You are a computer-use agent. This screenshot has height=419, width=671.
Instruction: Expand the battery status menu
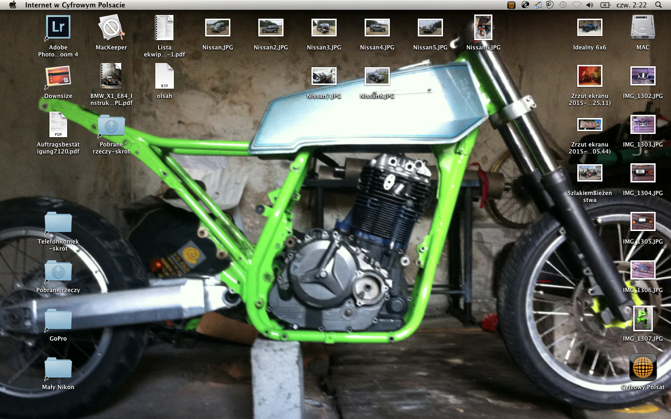605,5
